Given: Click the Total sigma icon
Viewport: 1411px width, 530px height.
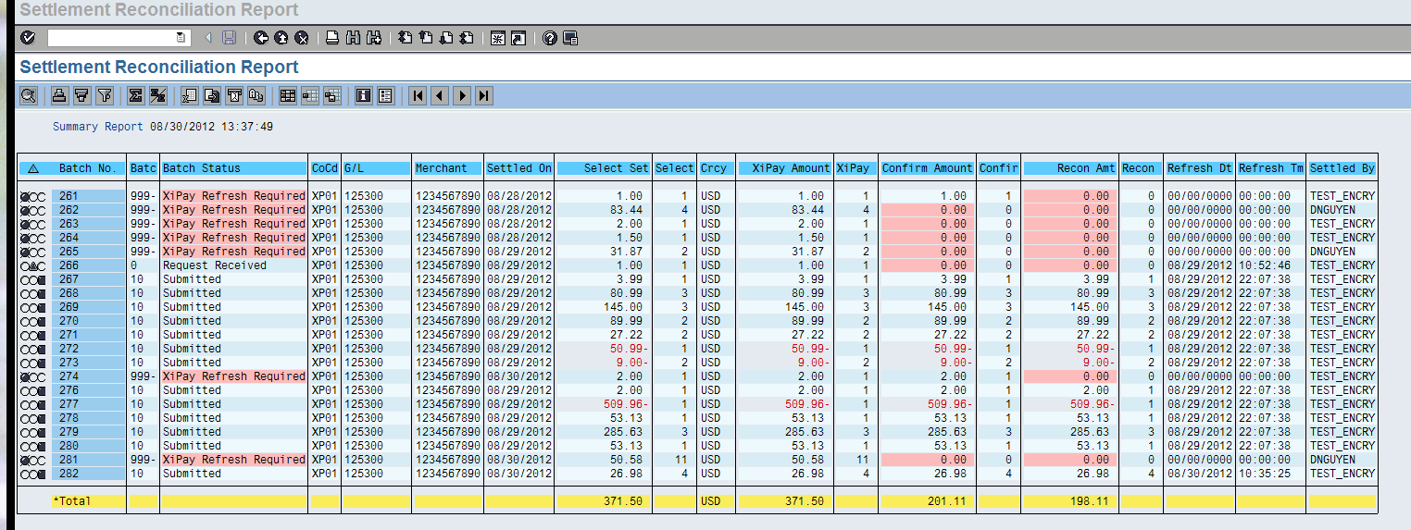Looking at the screenshot, I should 136,95.
